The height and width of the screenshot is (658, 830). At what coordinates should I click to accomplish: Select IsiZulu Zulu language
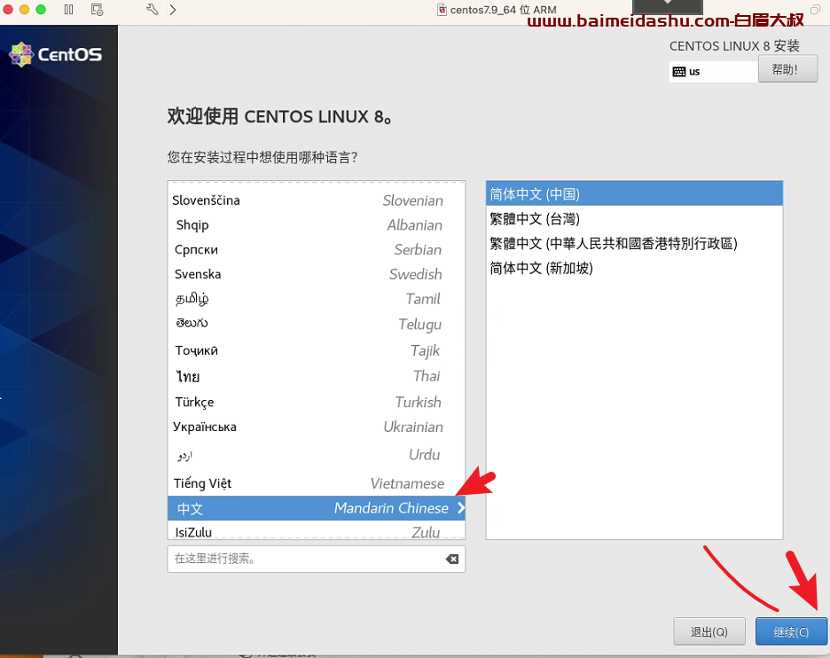point(316,531)
